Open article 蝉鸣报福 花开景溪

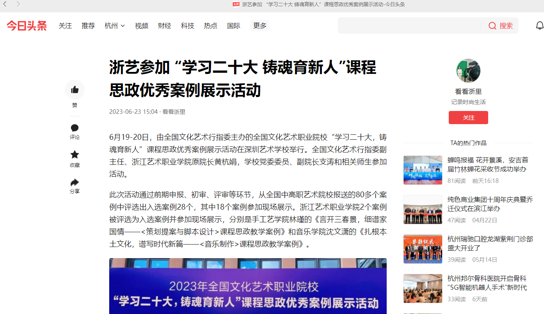[x=488, y=164]
